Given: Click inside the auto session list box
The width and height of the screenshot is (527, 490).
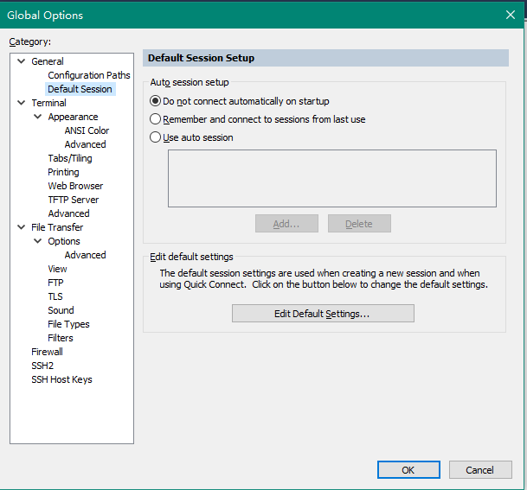Looking at the screenshot, I should tap(331, 178).
